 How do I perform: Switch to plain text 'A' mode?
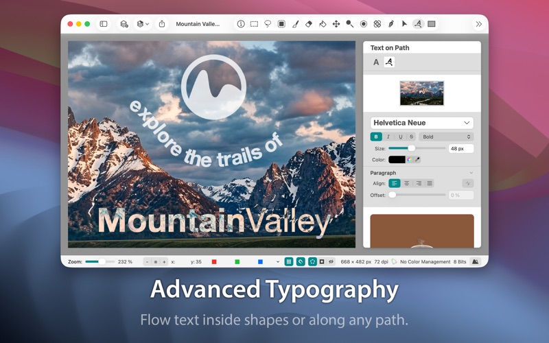pos(376,62)
